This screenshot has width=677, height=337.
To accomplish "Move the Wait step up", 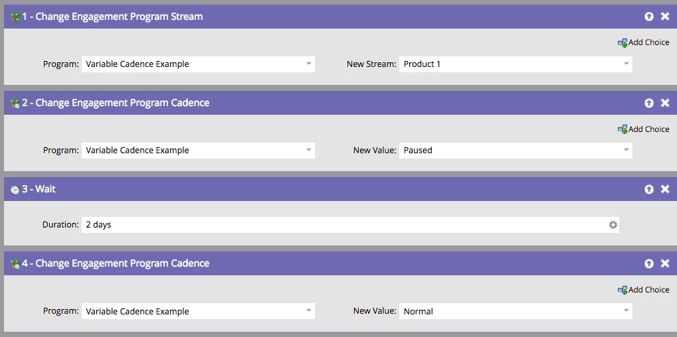I will tap(649, 189).
